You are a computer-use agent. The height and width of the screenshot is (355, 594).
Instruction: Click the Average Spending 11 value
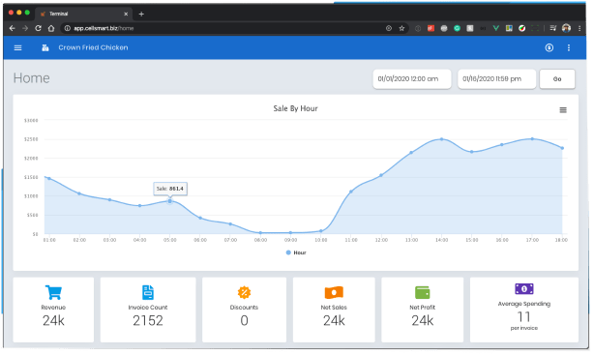tap(524, 316)
